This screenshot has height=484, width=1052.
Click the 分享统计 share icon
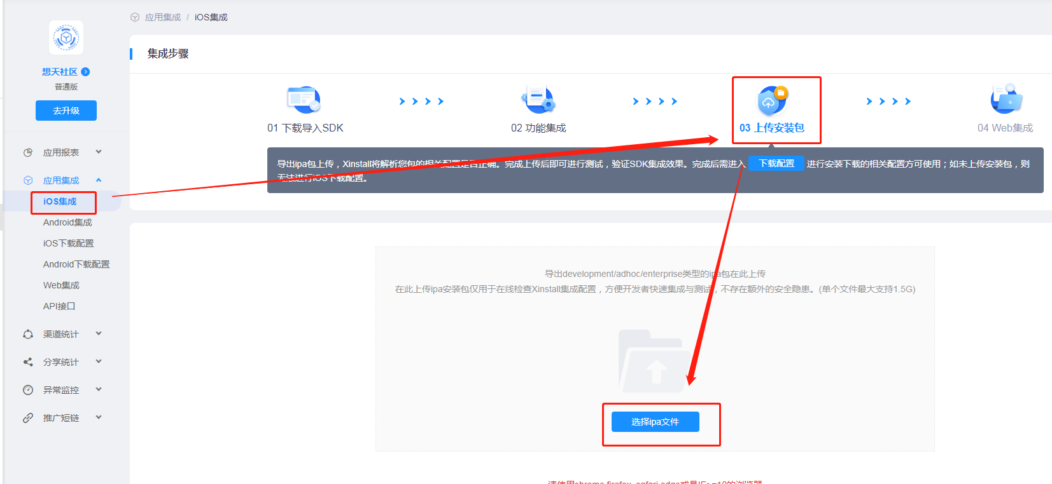[x=28, y=362]
